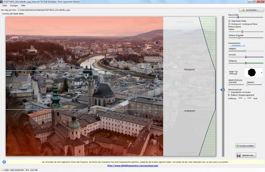
Task: Click the Bokeh Diapason slider handle
Action: (247, 84)
